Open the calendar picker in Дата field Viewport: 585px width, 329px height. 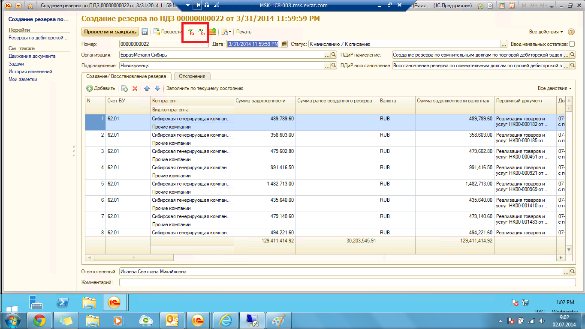pos(284,44)
